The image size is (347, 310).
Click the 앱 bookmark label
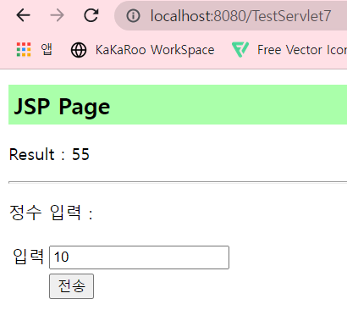47,50
